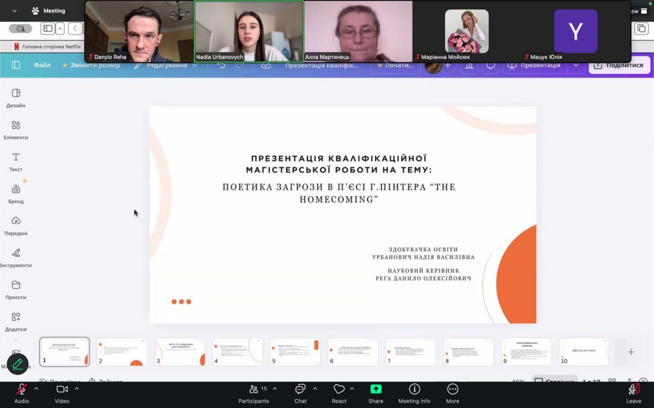This screenshot has width=654, height=408.
Task: Open the Zoom Chat panel
Action: pos(300,393)
